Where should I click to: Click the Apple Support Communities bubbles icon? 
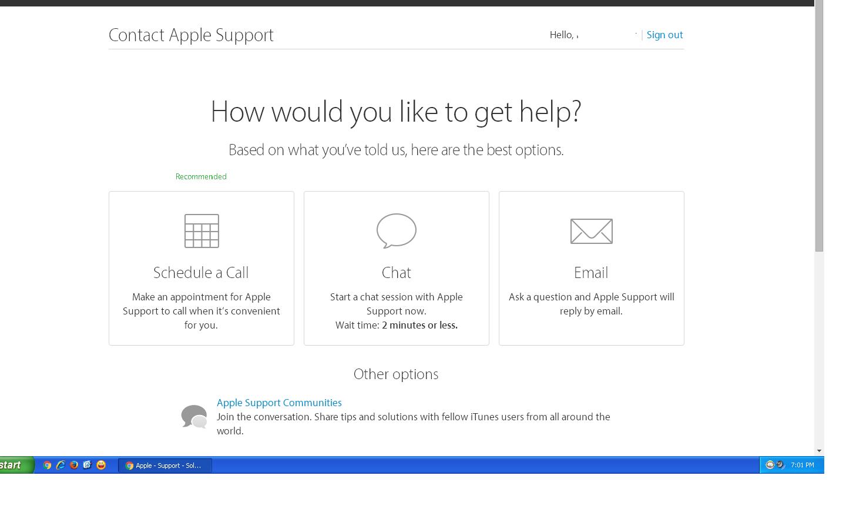(194, 417)
